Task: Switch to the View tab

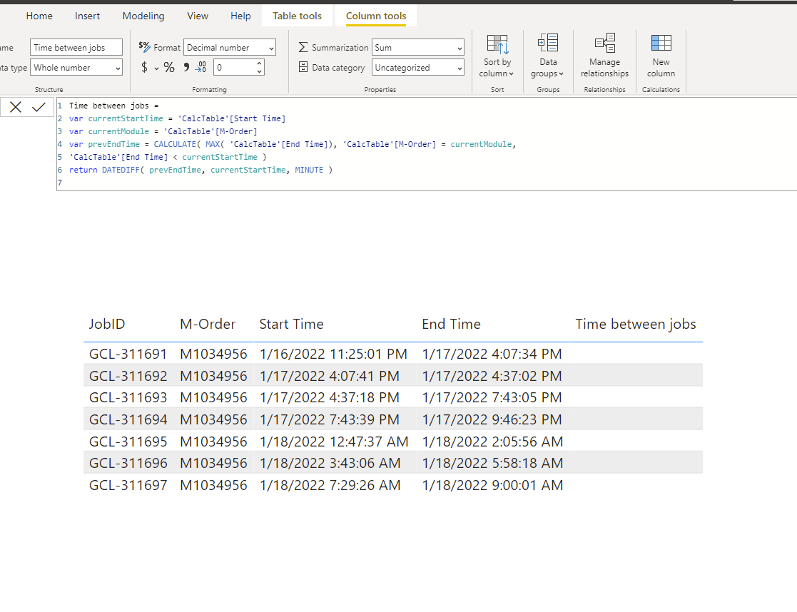Action: tap(197, 16)
